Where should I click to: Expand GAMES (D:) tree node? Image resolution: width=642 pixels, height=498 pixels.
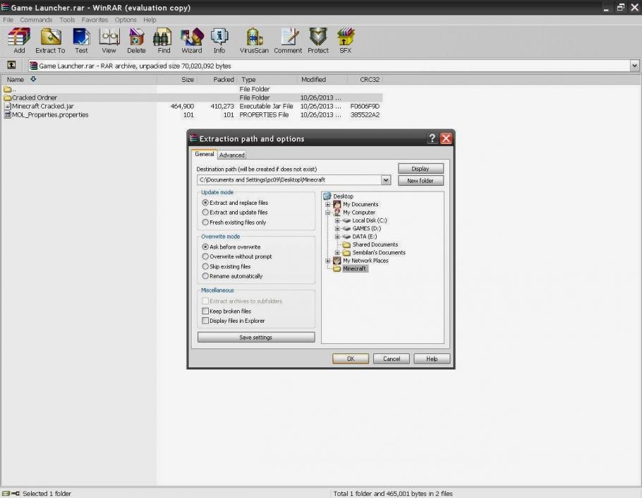[337, 228]
